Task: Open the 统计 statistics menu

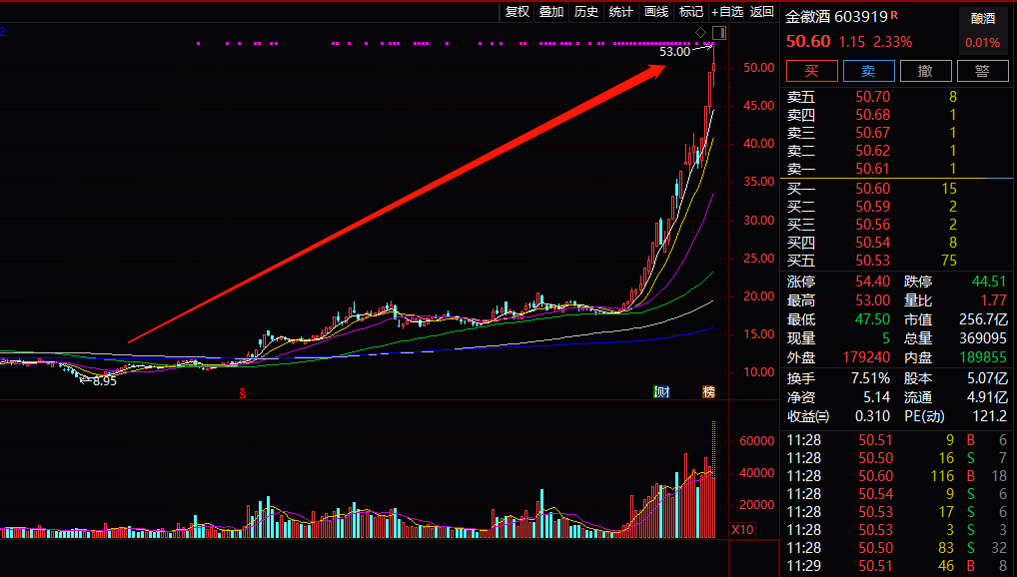Action: coord(621,12)
